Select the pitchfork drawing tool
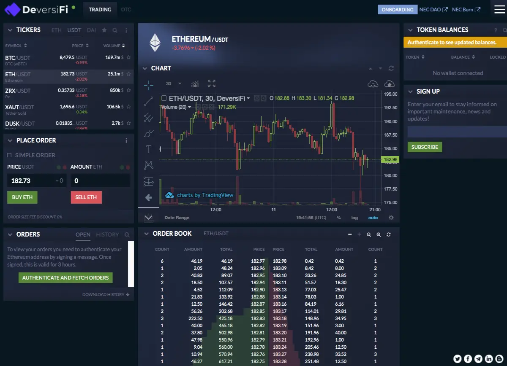This screenshot has height=366, width=507. (x=148, y=117)
